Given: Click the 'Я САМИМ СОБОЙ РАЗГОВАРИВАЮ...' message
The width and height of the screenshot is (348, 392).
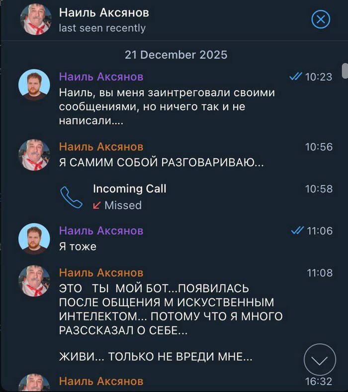Looking at the screenshot, I should pyautogui.click(x=162, y=162).
